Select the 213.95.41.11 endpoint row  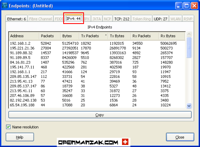coord(97,91)
